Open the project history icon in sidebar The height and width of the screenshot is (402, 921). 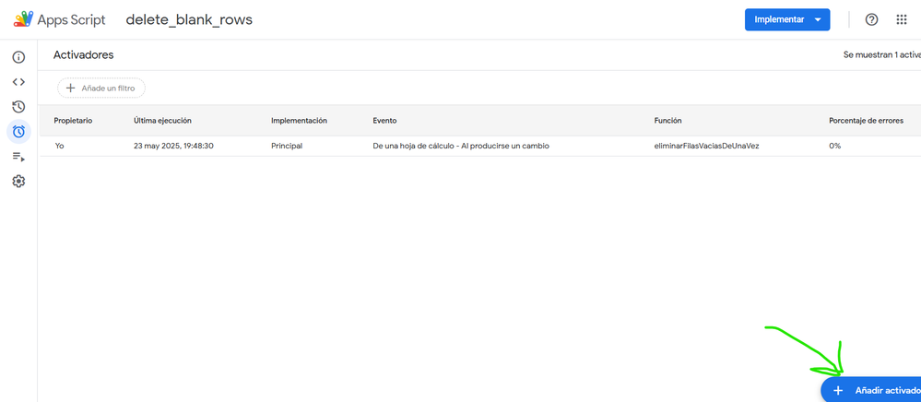(x=18, y=106)
